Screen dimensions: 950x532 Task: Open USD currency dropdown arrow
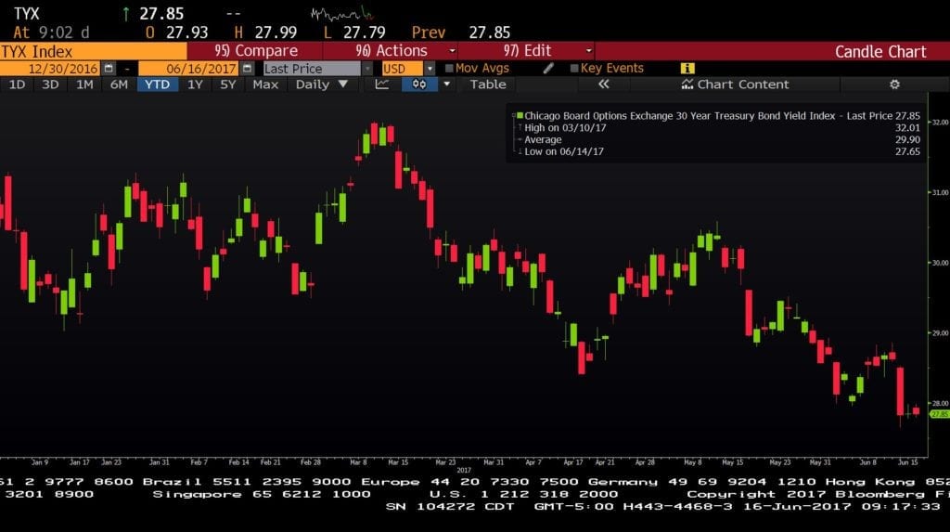click(x=430, y=69)
